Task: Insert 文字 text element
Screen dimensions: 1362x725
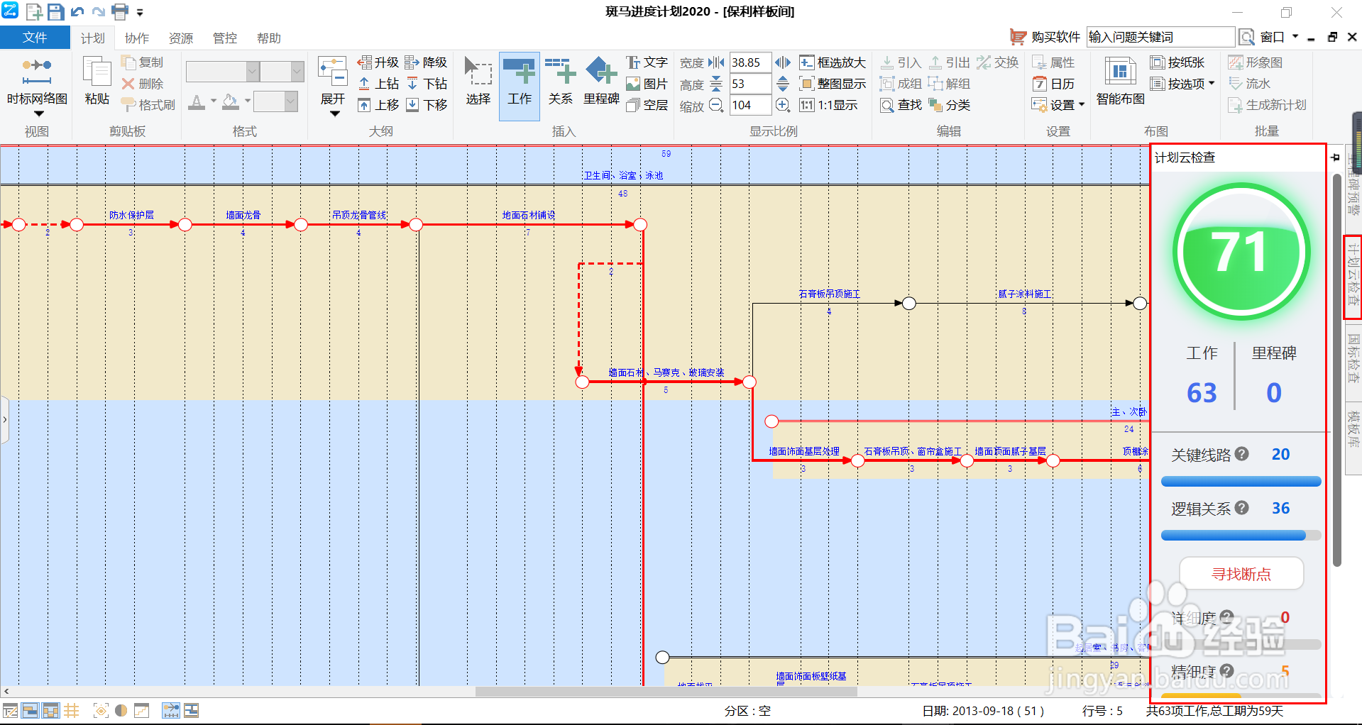Action: click(647, 62)
